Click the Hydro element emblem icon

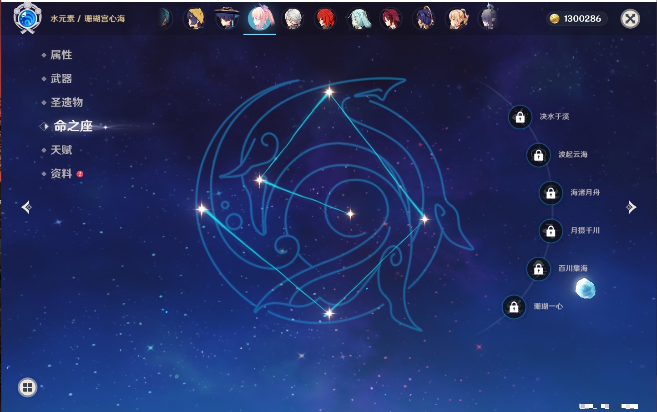pos(28,18)
